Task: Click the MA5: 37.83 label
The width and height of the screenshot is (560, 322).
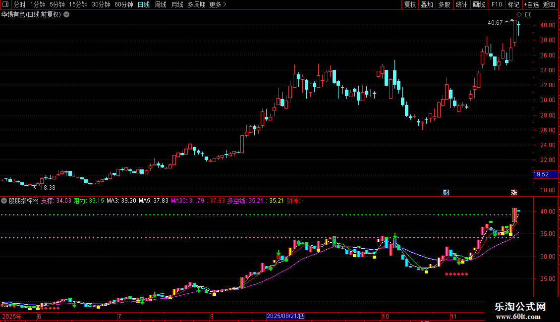Action: [153, 201]
